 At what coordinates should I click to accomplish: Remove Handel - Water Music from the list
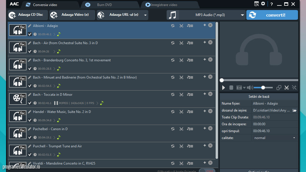tap(210, 111)
